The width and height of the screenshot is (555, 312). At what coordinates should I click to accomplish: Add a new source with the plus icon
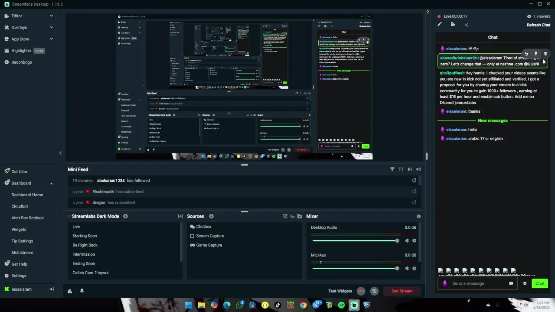[211, 216]
